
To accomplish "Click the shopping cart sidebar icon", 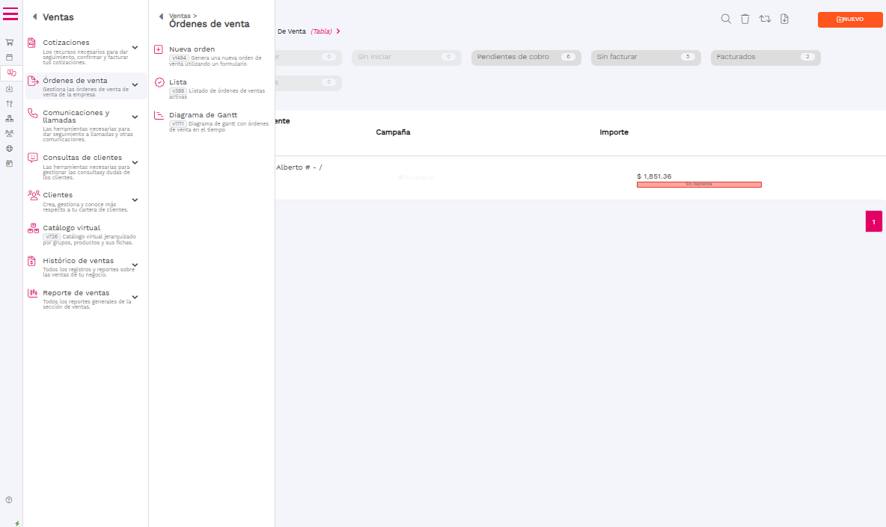I will (x=9, y=43).
